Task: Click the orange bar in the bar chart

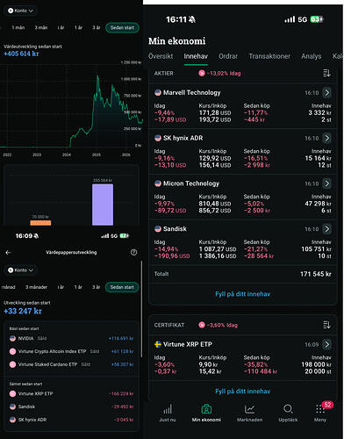Action: 40,223
